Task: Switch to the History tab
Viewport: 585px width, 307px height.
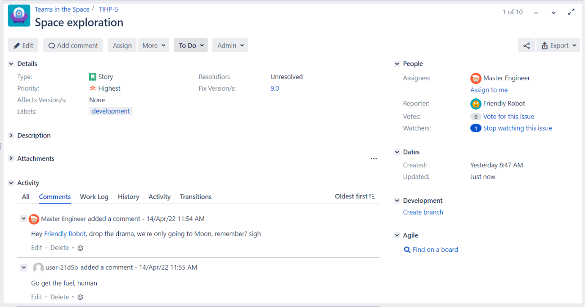Action: click(128, 197)
